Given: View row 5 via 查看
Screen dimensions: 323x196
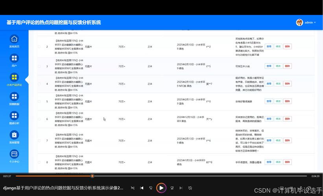Looking at the screenshot, I should [x=269, y=101].
